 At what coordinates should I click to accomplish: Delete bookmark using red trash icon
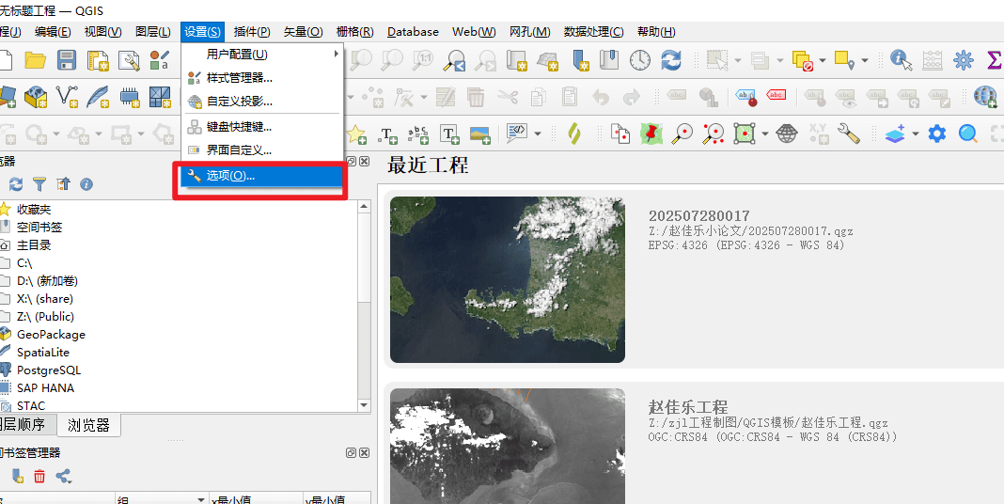39,476
